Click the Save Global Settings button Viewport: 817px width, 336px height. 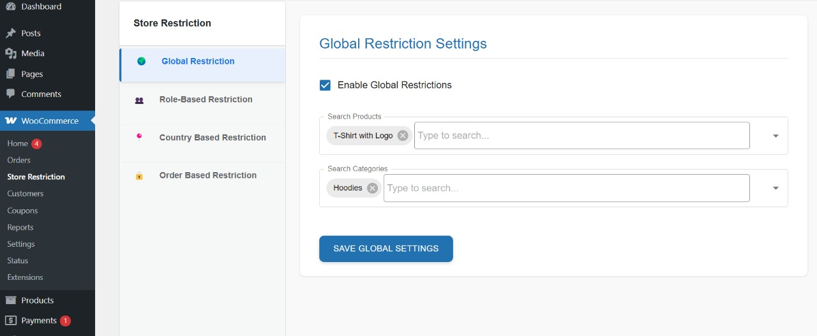(x=386, y=249)
